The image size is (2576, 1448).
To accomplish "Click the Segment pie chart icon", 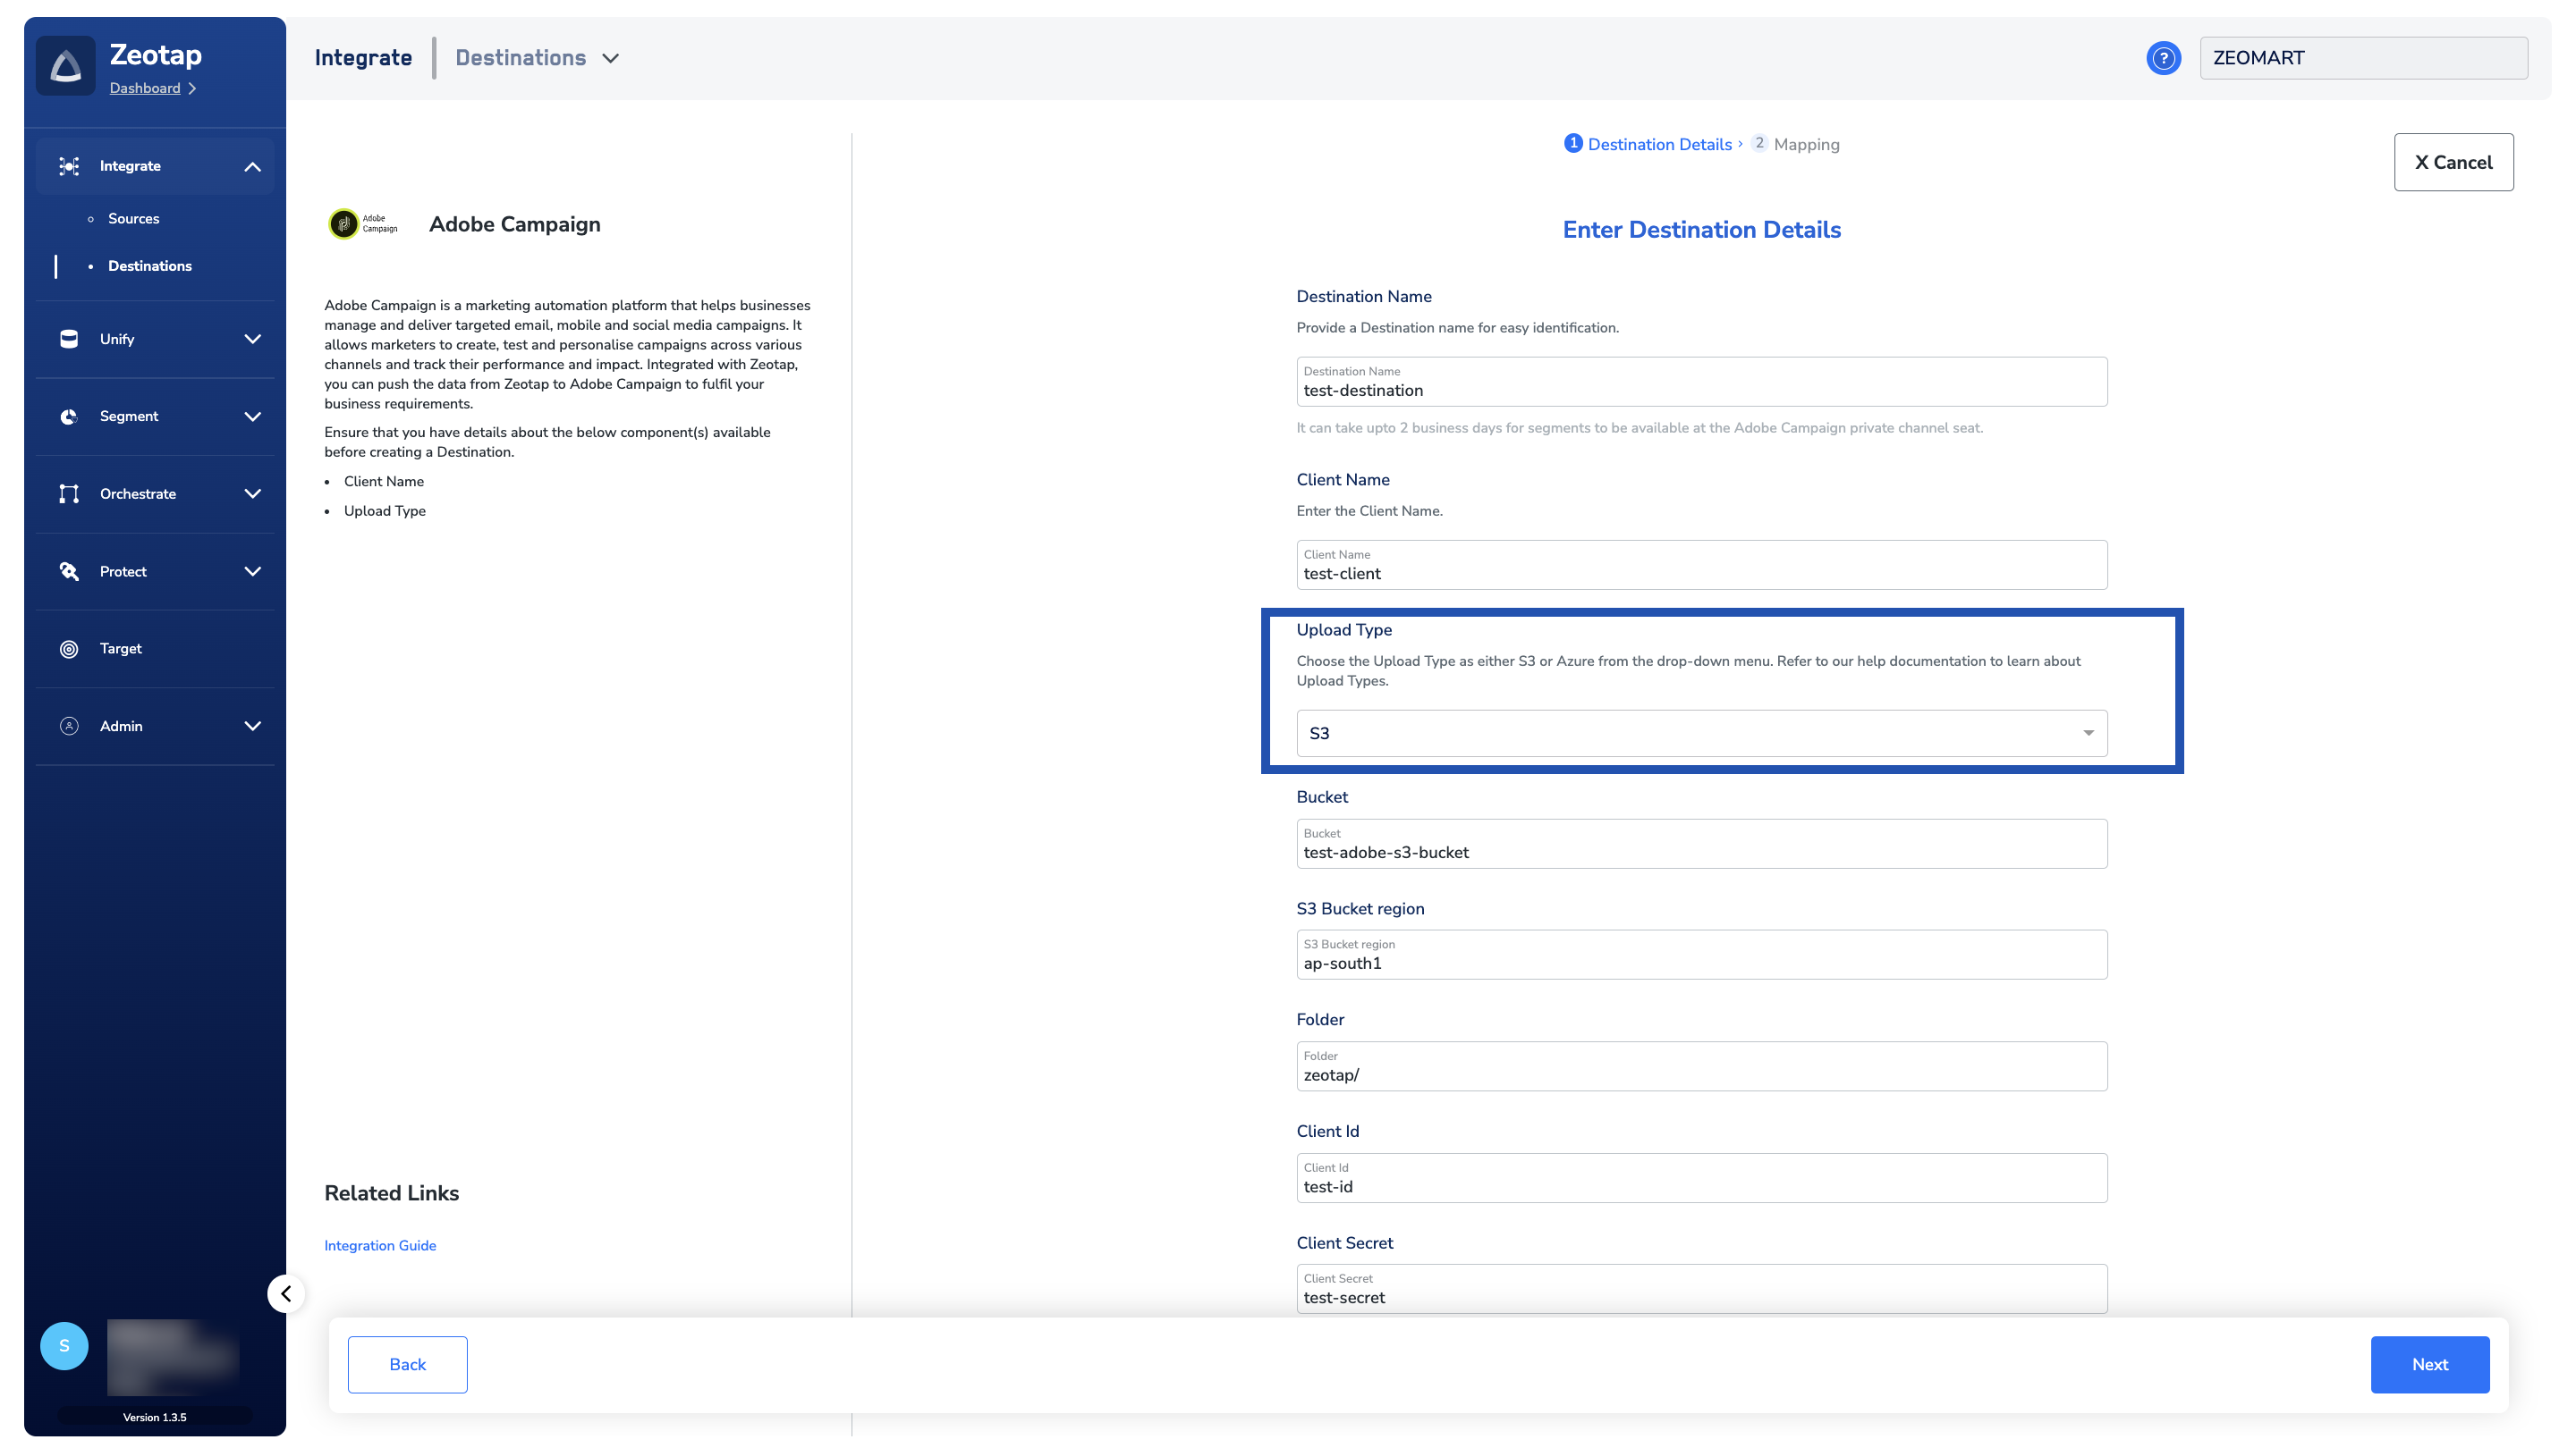I will click(x=69, y=417).
